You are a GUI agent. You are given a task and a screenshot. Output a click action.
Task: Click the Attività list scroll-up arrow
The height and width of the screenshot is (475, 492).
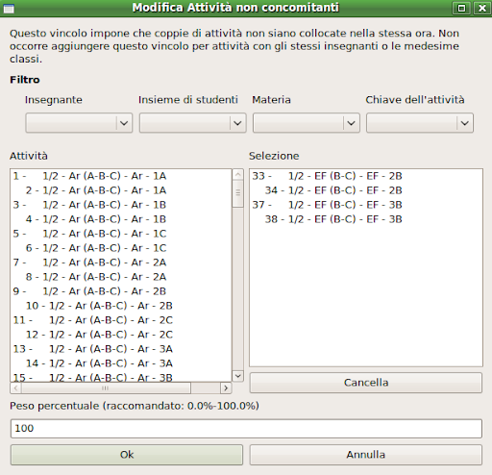(x=237, y=175)
